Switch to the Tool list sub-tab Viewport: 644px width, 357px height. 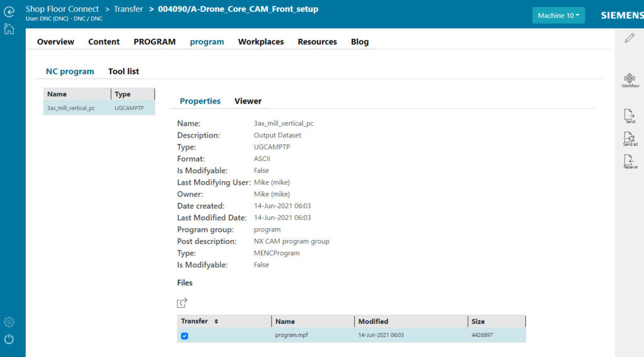(x=124, y=72)
